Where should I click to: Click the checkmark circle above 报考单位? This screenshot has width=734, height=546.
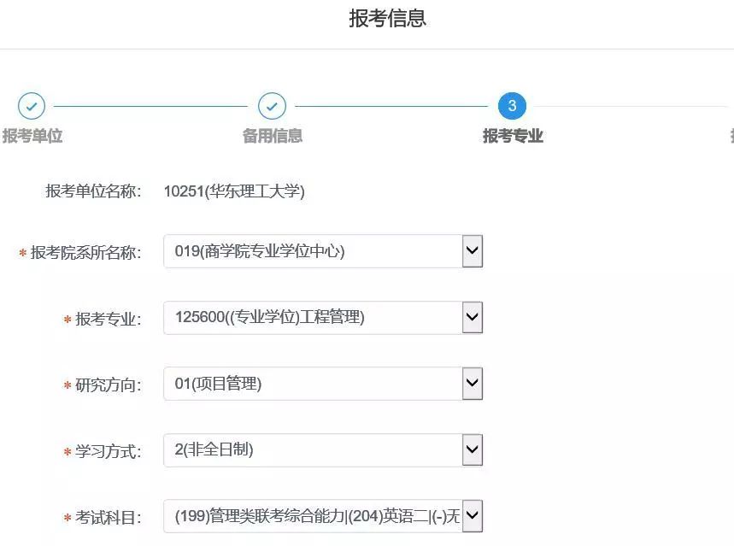point(32,106)
